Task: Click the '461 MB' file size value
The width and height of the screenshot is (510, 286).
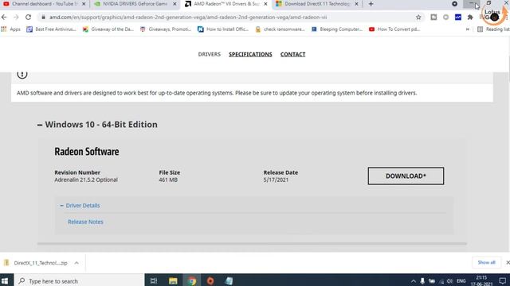Action: point(168,180)
